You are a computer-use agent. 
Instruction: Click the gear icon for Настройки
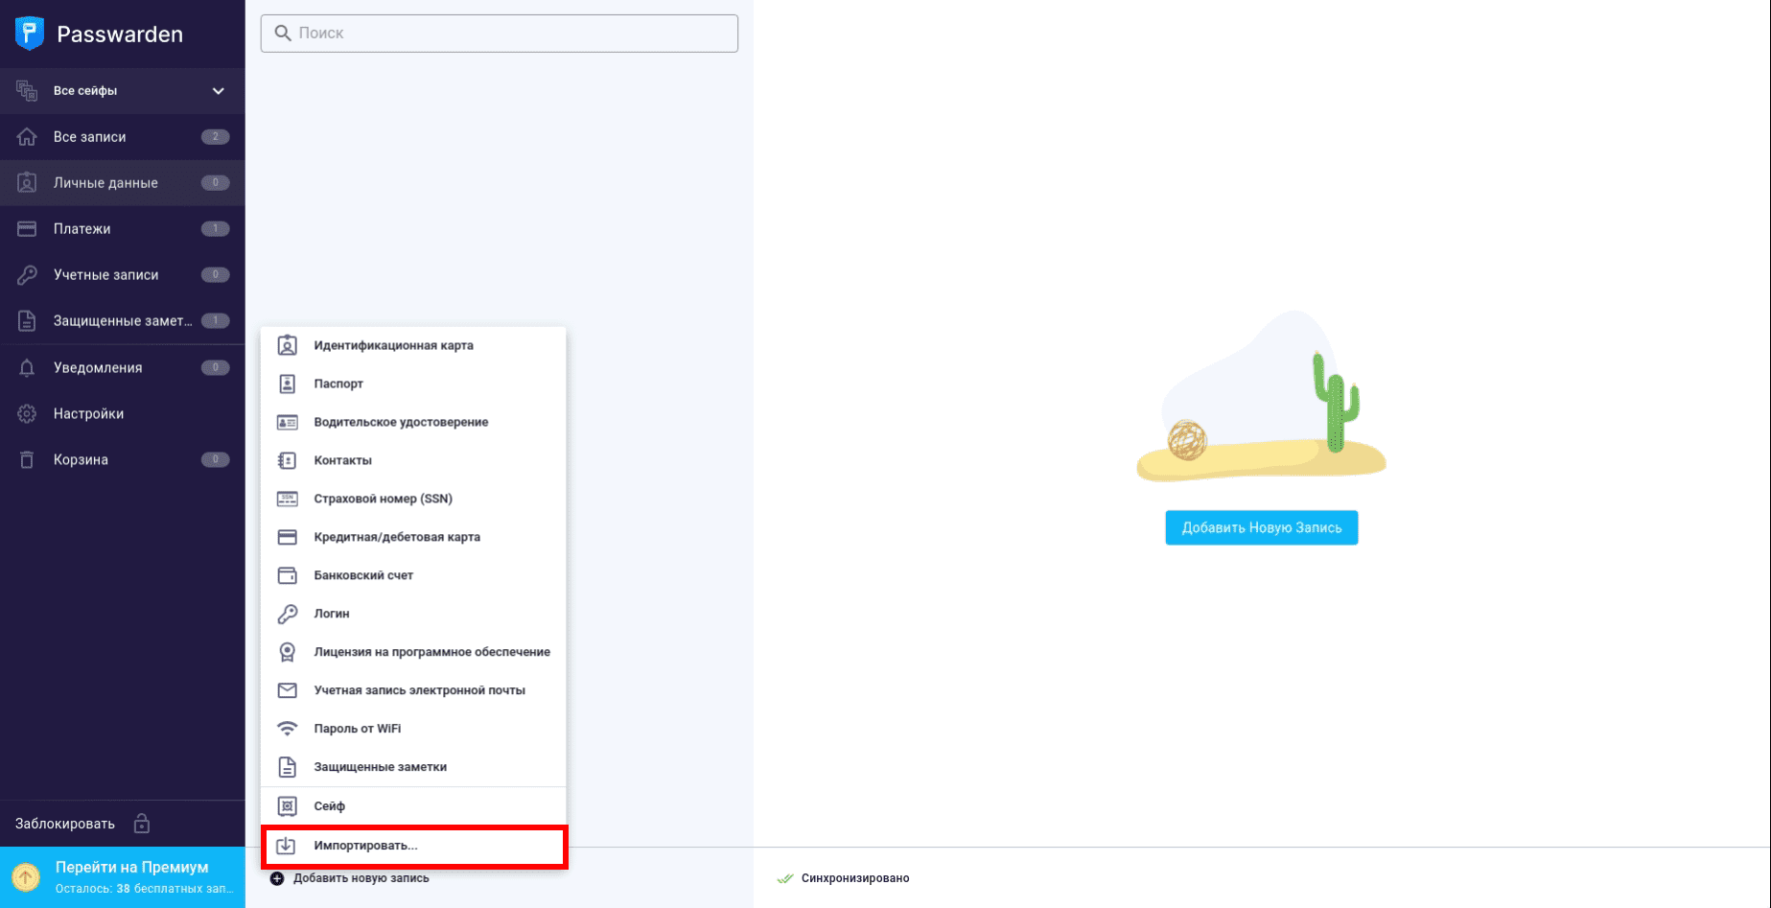27,414
